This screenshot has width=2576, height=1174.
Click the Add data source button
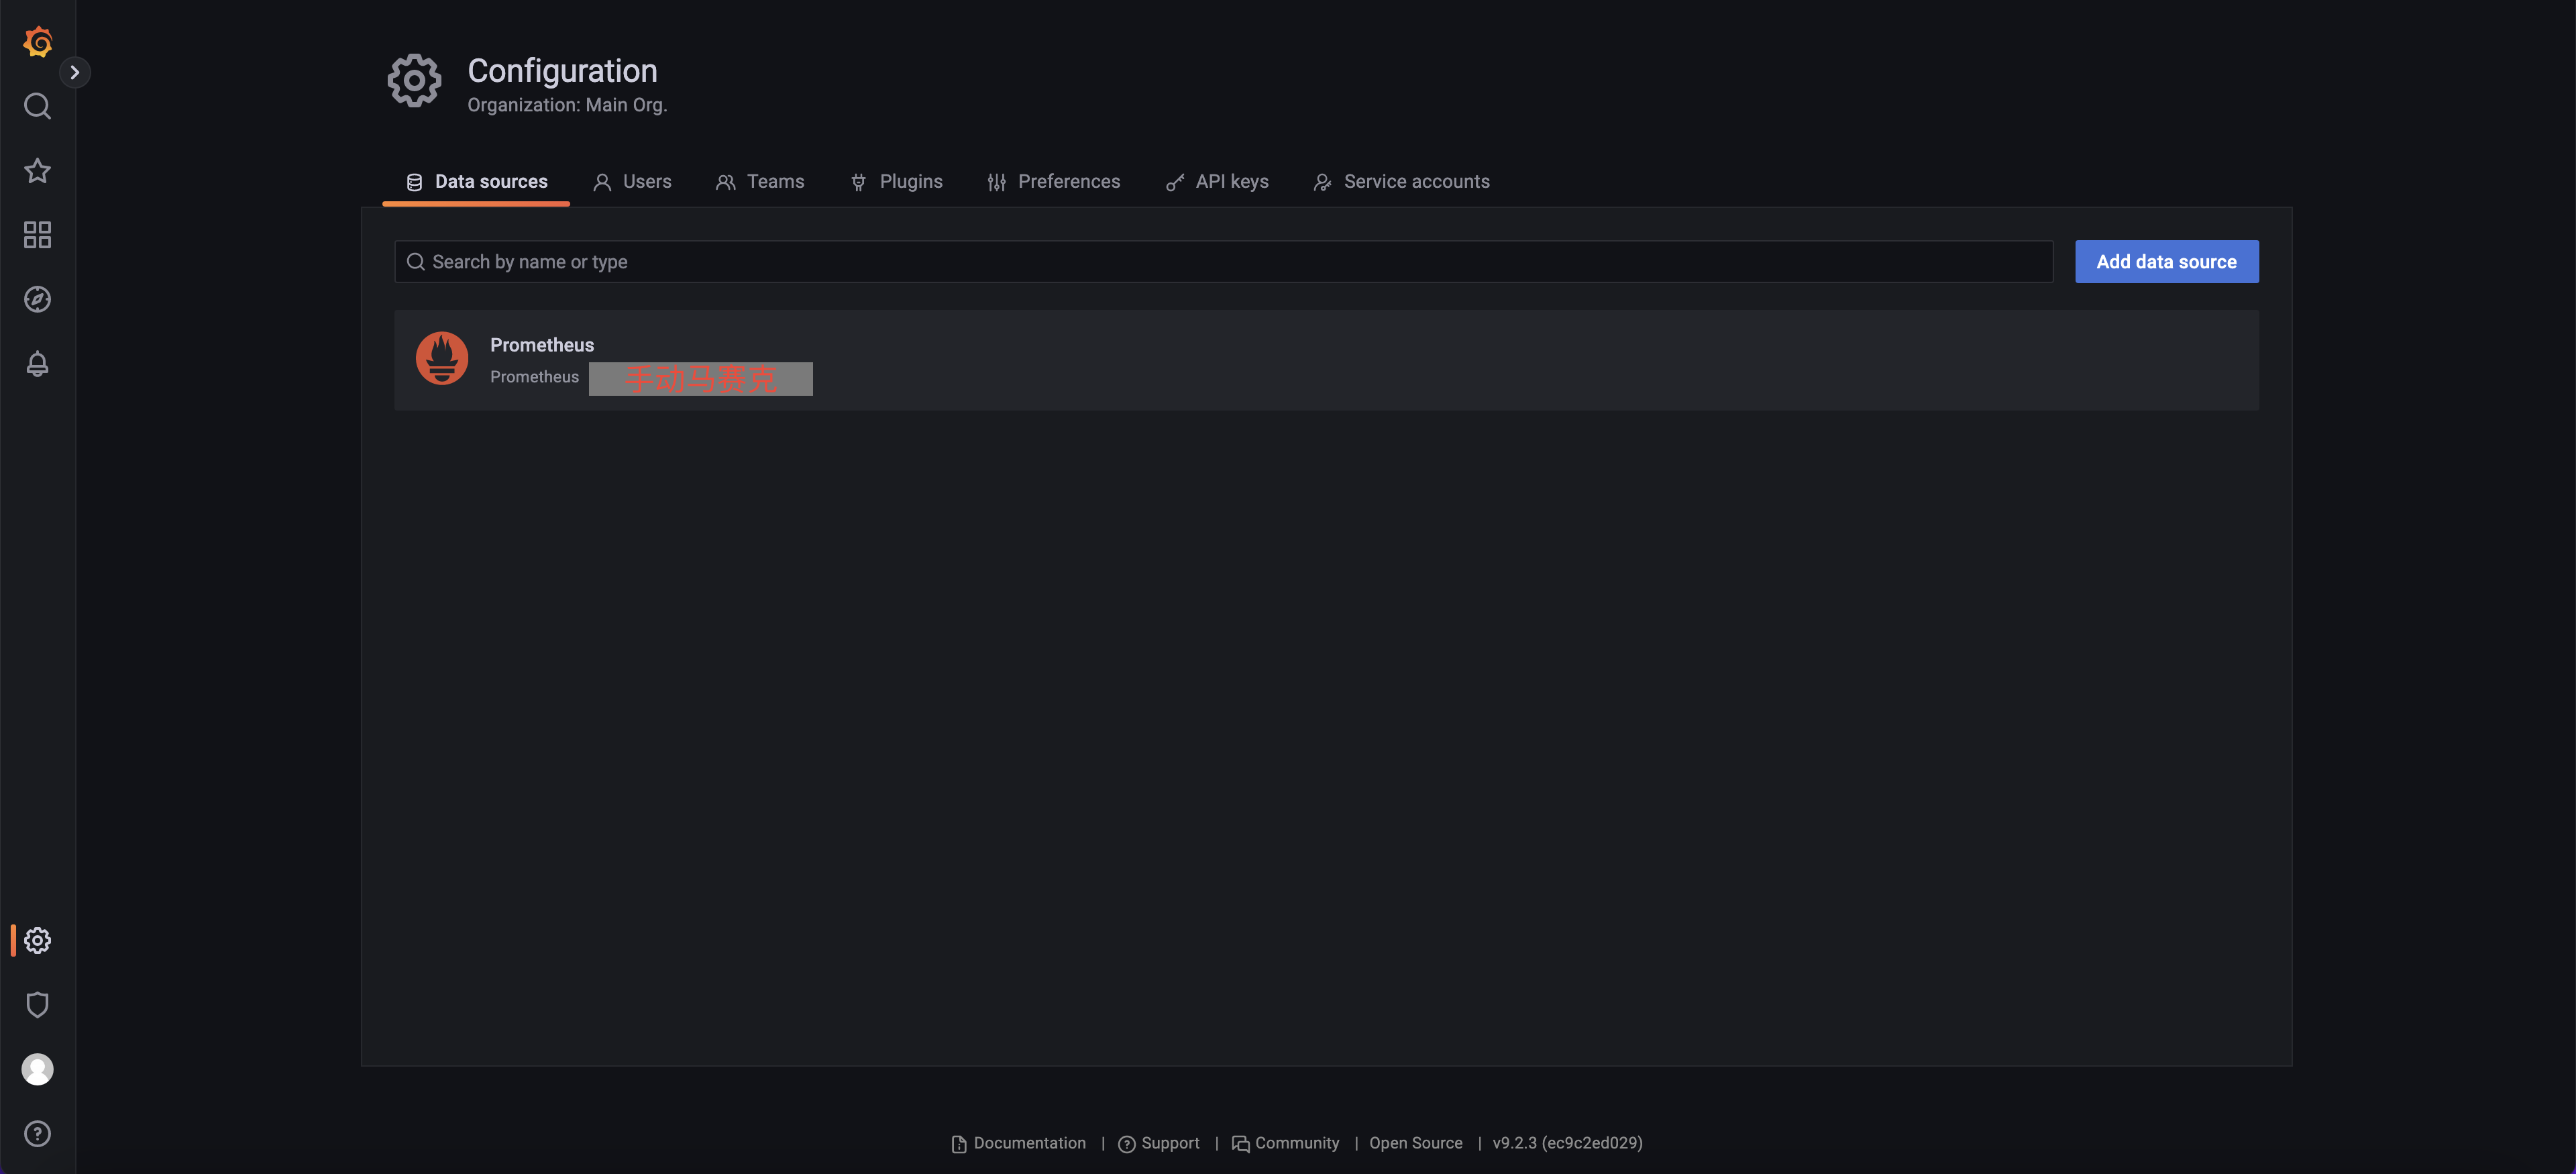[x=2166, y=261]
